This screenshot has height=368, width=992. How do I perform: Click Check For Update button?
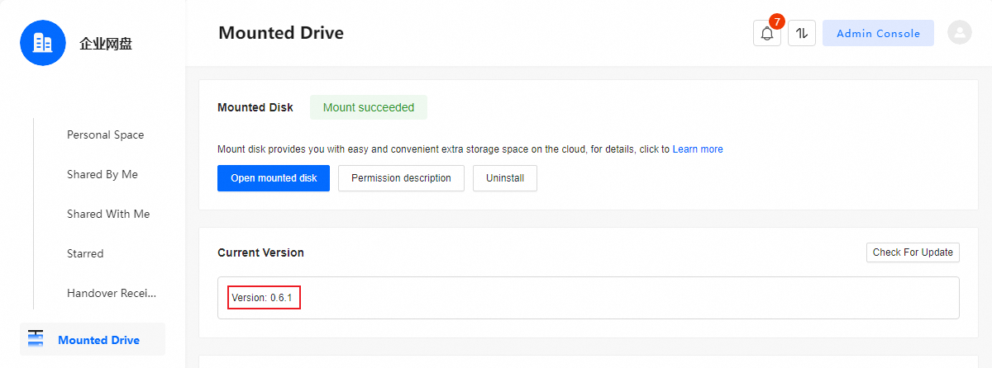pyautogui.click(x=913, y=252)
